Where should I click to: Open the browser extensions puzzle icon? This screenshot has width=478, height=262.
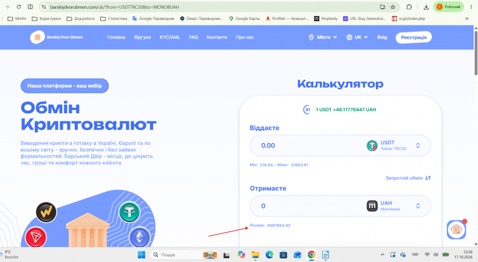(x=409, y=7)
